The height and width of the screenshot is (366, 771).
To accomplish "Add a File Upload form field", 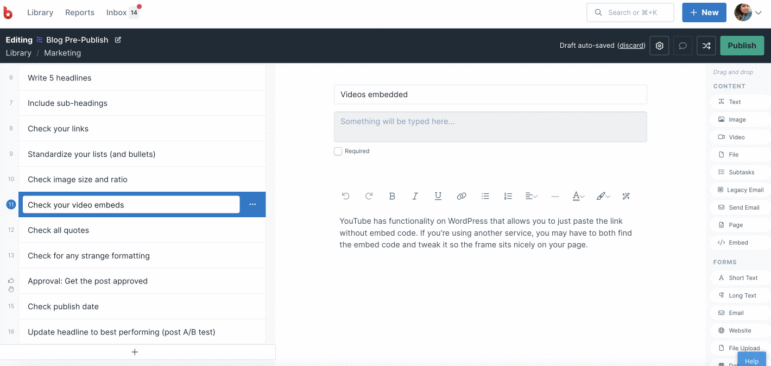I will click(x=741, y=348).
